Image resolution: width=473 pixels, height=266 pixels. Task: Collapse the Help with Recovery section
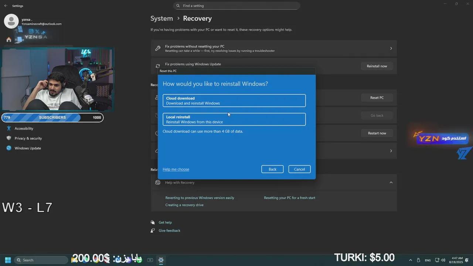click(391, 182)
